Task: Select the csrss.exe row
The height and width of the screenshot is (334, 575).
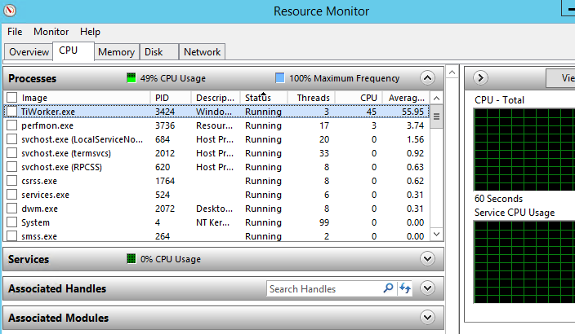Action: click(216, 181)
